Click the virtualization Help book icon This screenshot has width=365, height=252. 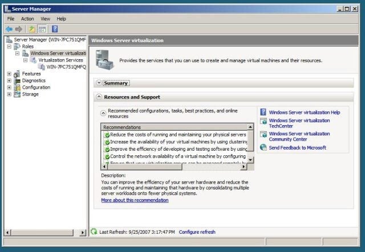[x=263, y=112]
